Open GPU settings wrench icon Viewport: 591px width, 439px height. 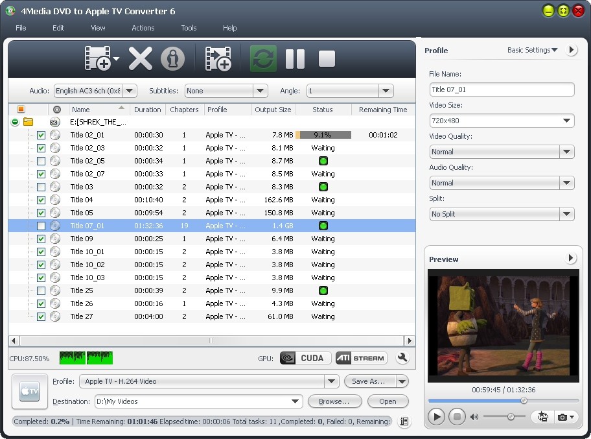coord(402,357)
